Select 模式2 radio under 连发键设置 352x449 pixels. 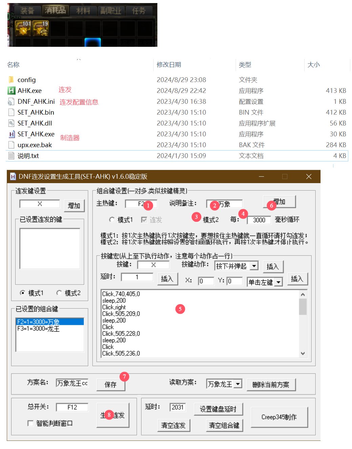pos(59,293)
